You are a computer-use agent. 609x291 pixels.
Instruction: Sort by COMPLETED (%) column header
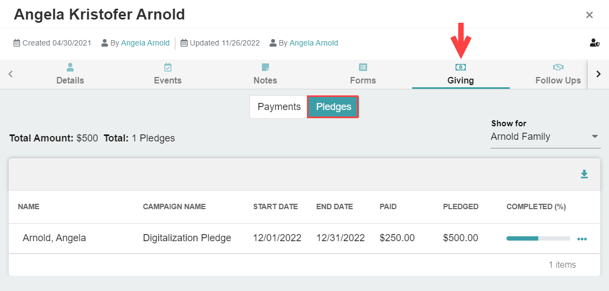(x=536, y=207)
